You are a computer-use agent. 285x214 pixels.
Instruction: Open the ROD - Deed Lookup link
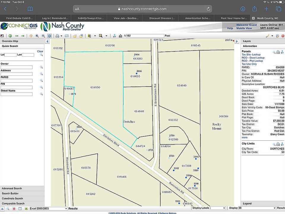pos(253,58)
